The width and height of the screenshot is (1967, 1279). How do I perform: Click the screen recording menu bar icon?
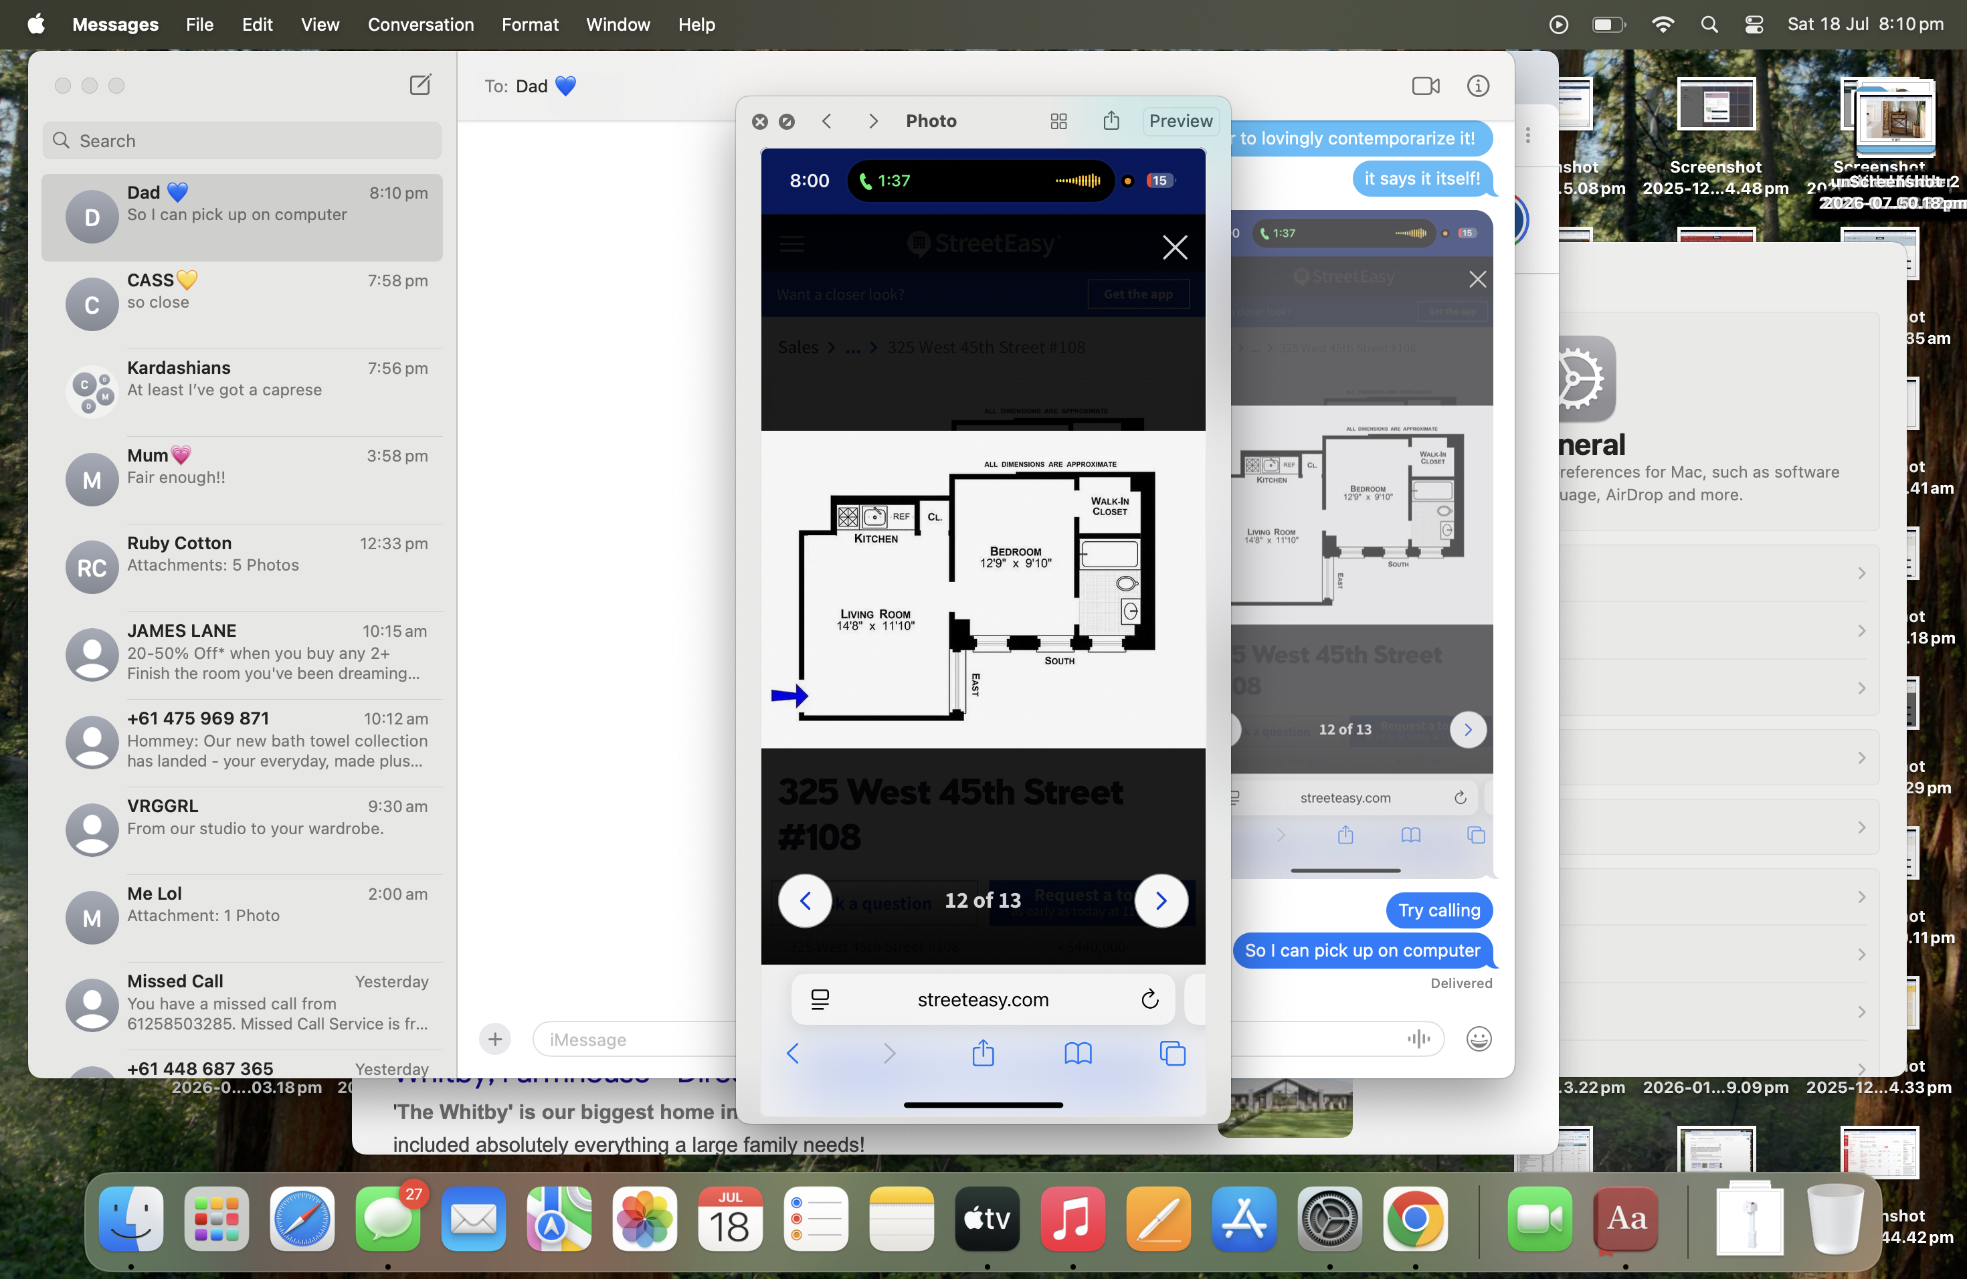(1559, 24)
